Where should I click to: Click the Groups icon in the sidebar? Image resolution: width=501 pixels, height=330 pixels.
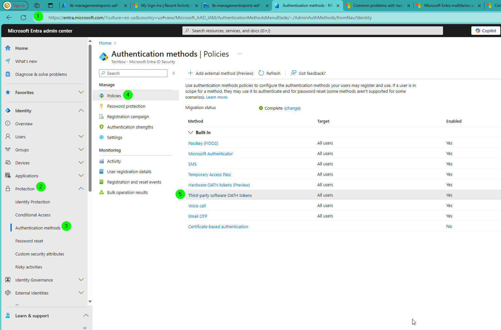[x=8, y=150]
